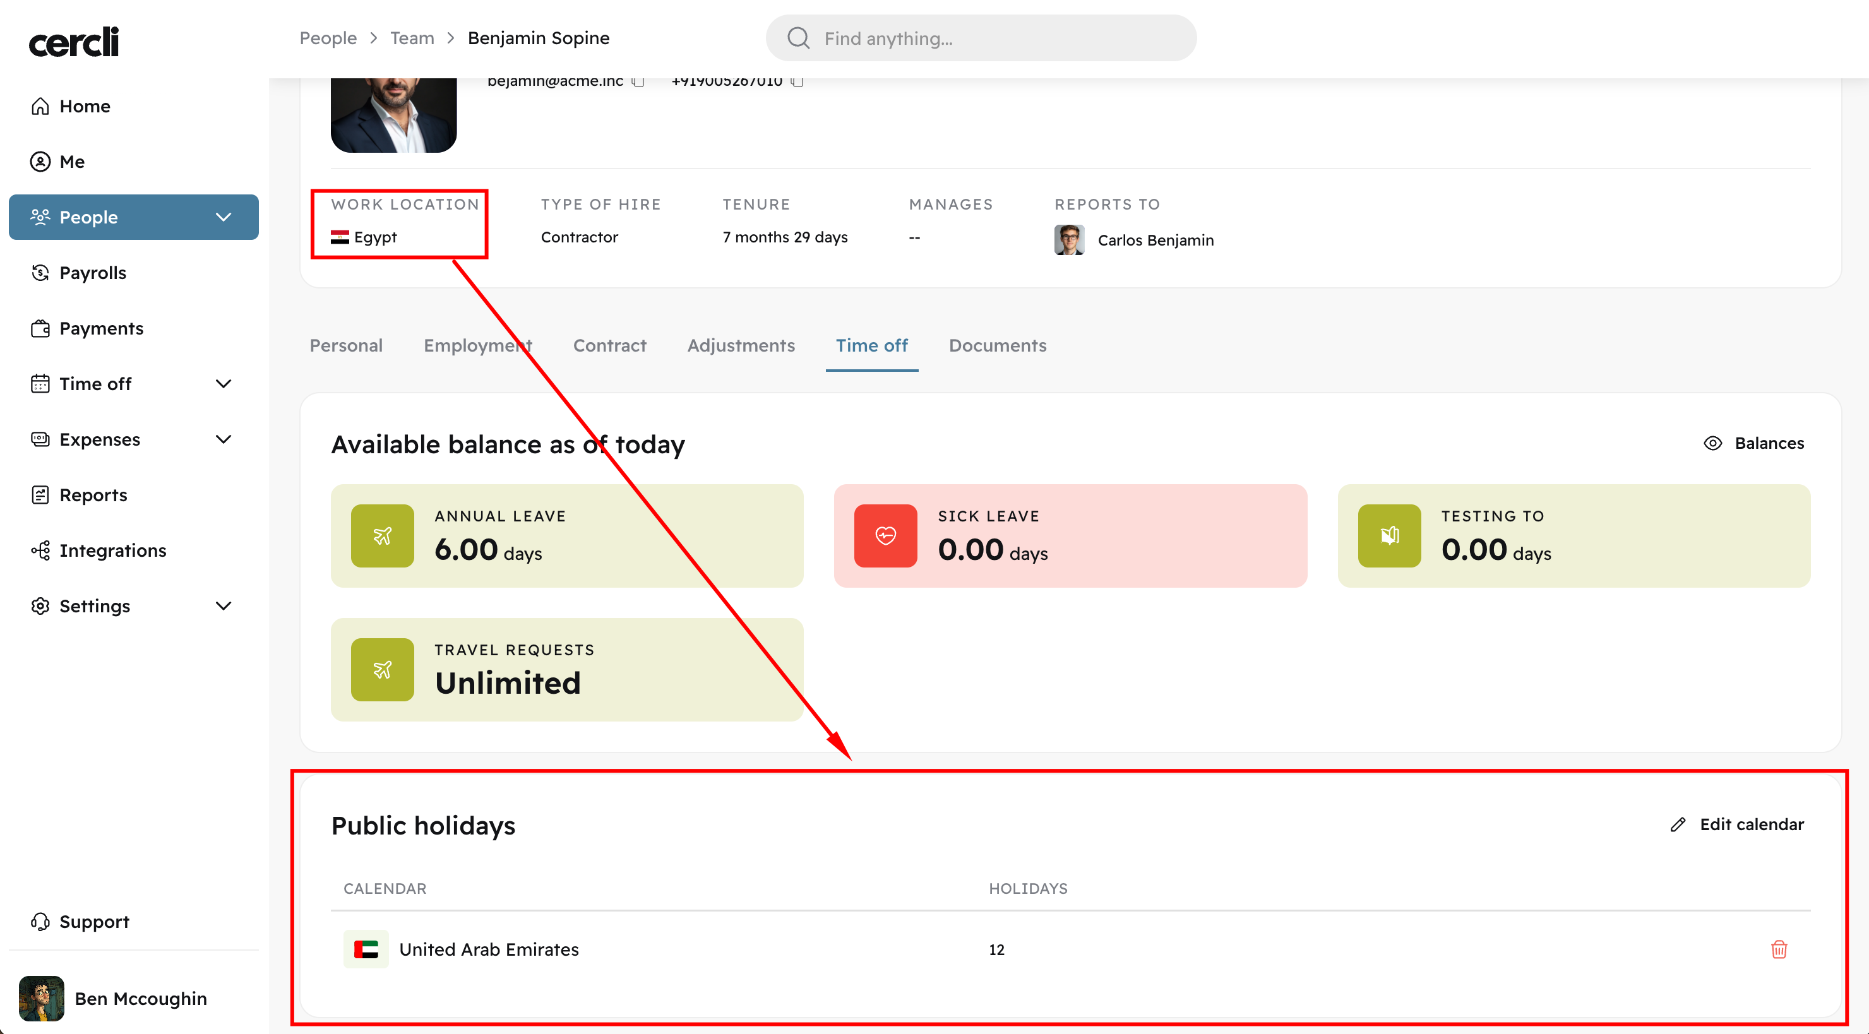1869x1034 pixels.
Task: Expand the sidebar Time off chevron
Action: tap(224, 384)
